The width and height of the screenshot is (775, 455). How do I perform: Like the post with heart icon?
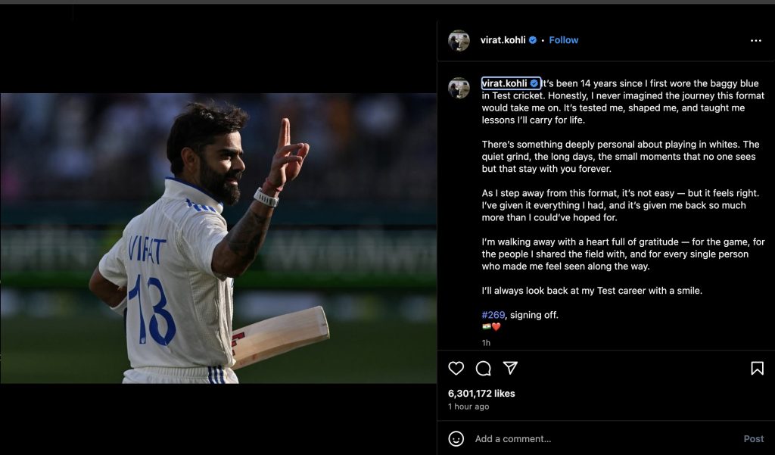tap(456, 369)
